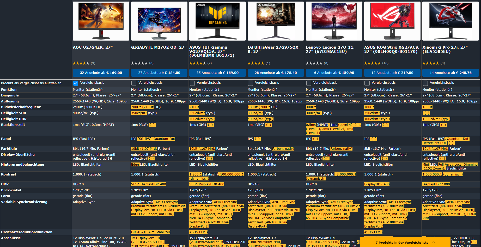Check Vergleichsbasis for GIGABYTE M27Q2 QD
Image resolution: width=481 pixels, height=247 pixels.
pos(134,83)
